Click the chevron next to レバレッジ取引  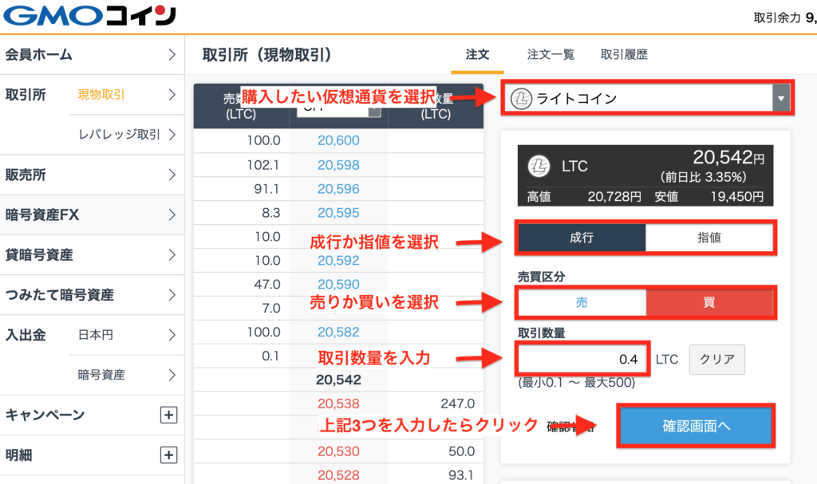172,135
